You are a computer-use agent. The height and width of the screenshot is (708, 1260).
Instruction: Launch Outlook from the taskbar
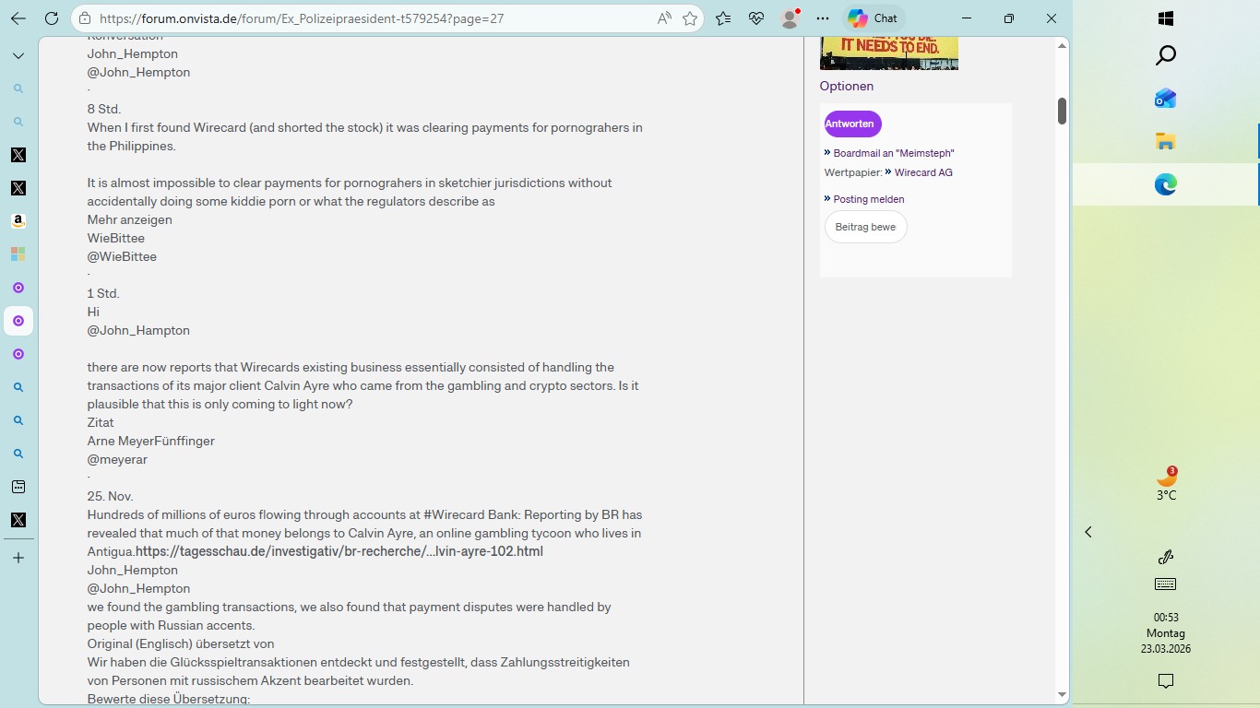point(1166,98)
